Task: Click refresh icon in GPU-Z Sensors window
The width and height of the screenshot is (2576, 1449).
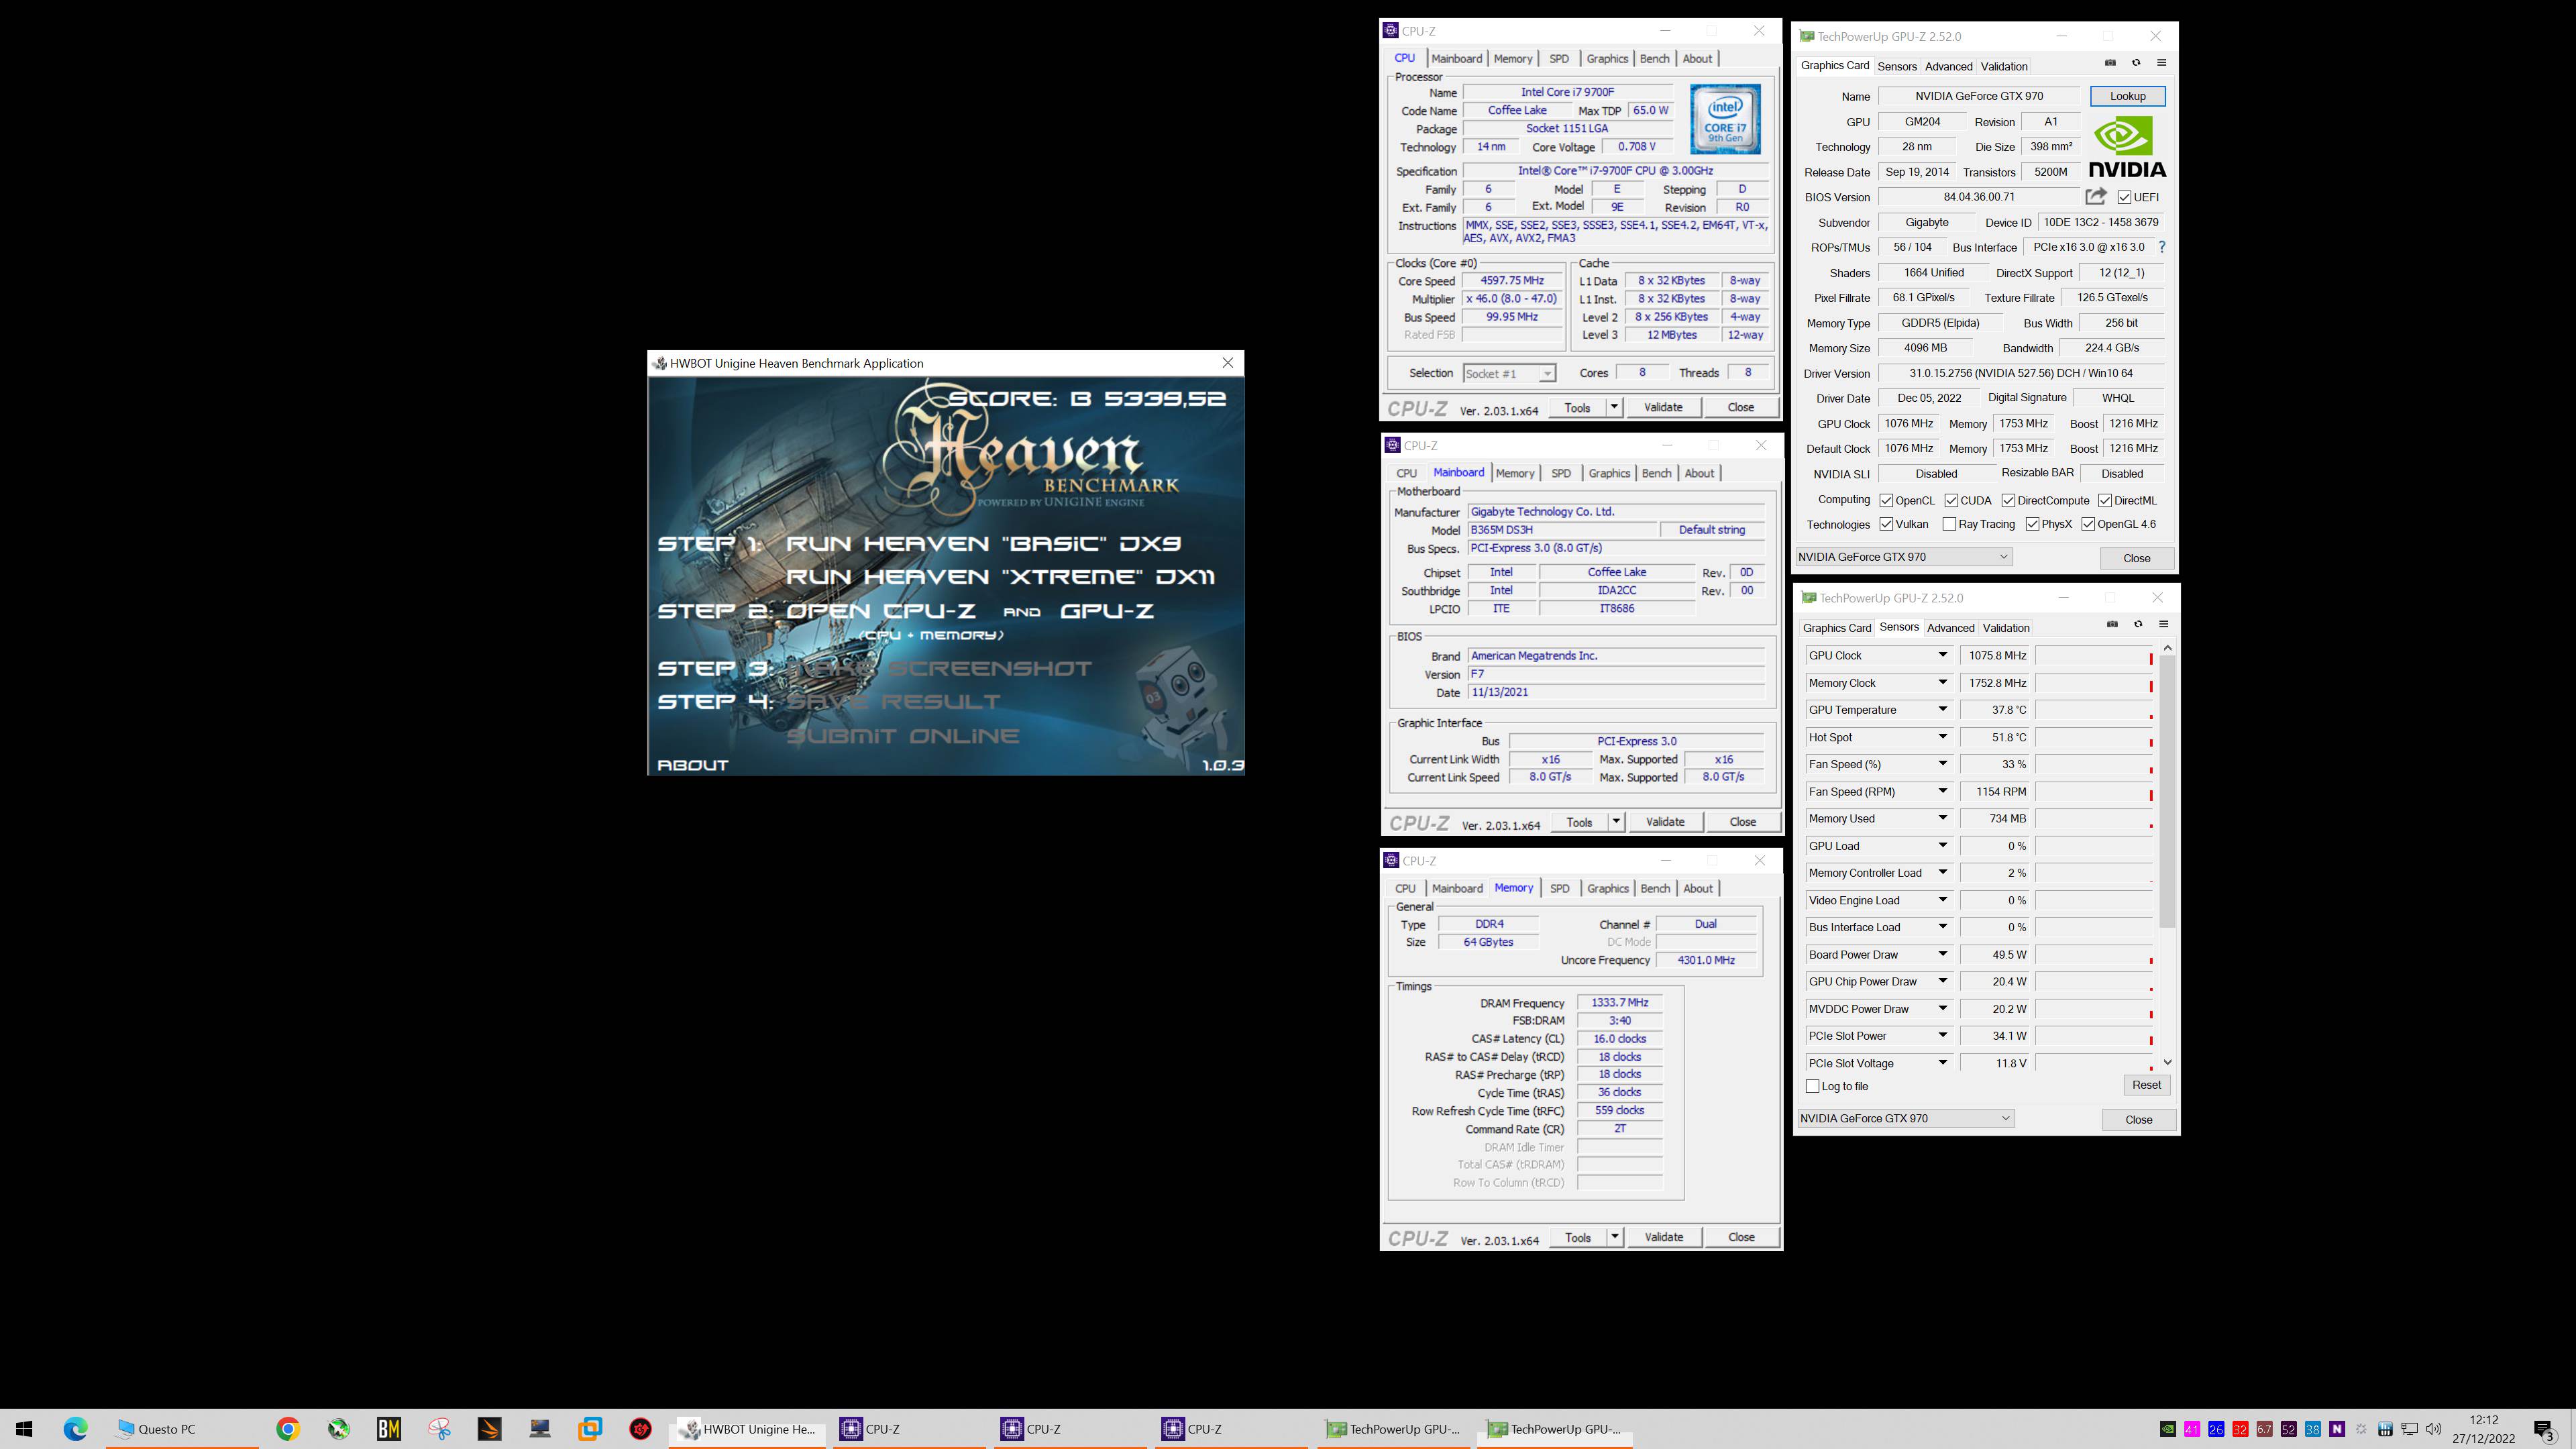Action: 2138,624
